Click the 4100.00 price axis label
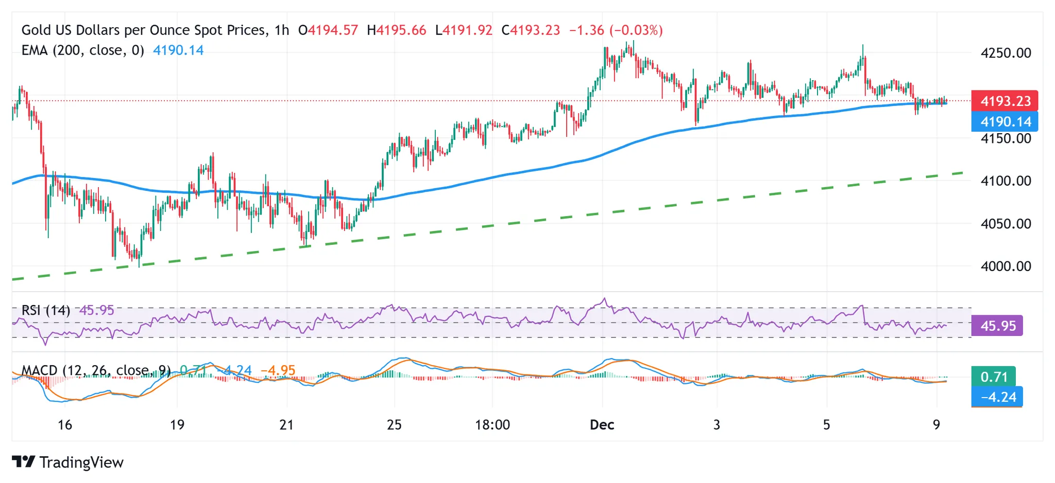 [1006, 181]
